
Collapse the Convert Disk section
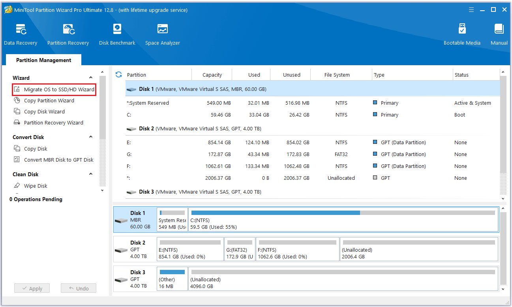[91, 137]
